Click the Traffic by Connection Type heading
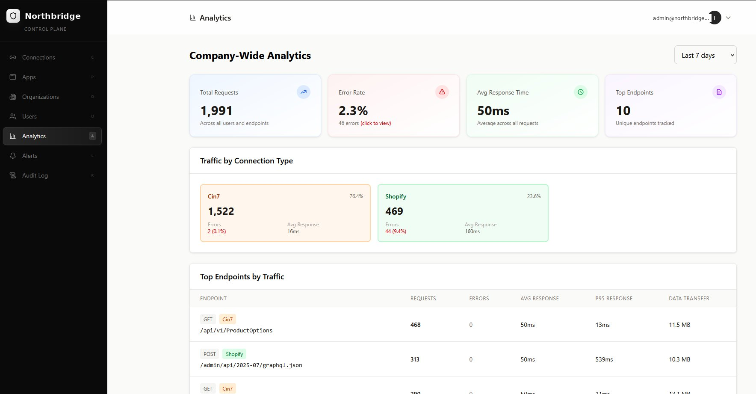756x394 pixels. coord(246,161)
